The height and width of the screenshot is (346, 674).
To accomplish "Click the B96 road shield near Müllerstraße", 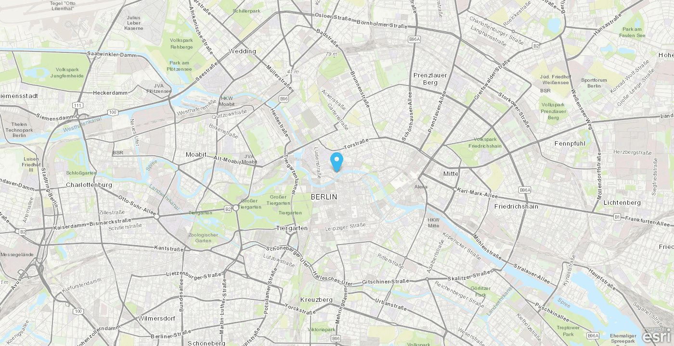I will [284, 99].
